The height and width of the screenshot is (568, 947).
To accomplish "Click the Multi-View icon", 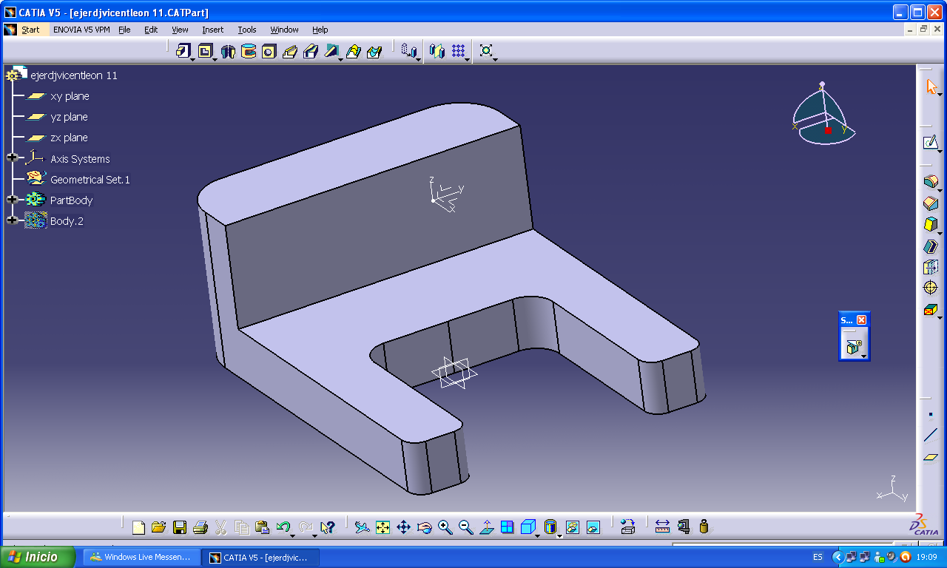I will tap(507, 527).
